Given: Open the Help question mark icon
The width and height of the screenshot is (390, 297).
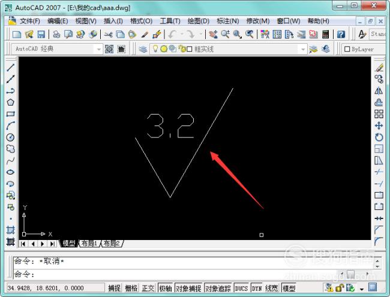Looking at the screenshot, I should 341,34.
